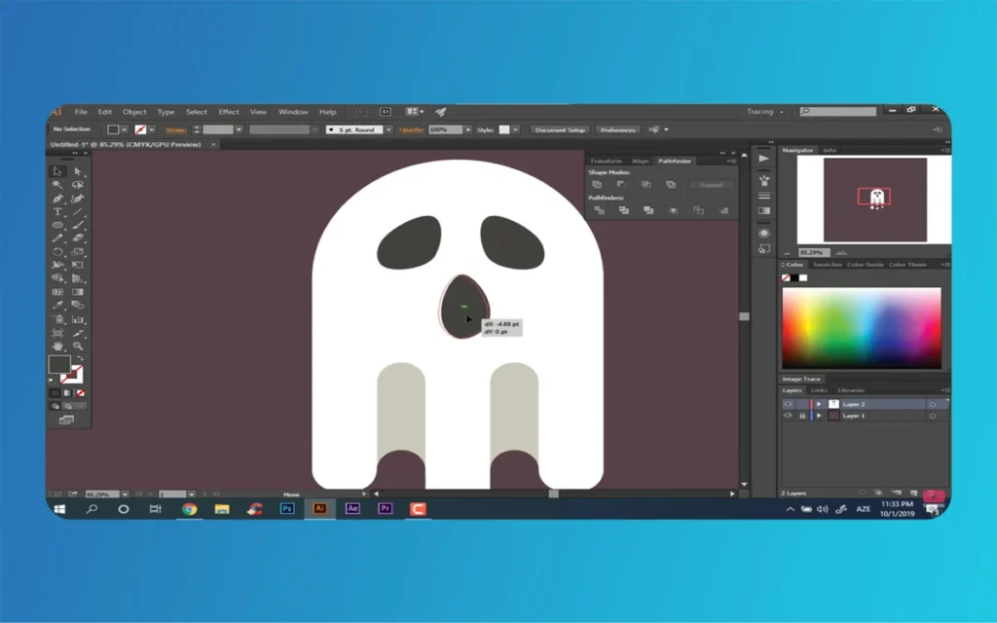Pick a color from the spectrum
The width and height of the screenshot is (997, 623).
pos(862,326)
